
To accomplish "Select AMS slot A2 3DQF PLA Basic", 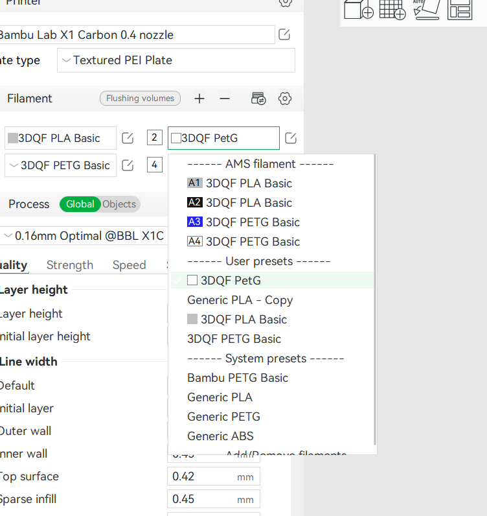I will (272, 203).
